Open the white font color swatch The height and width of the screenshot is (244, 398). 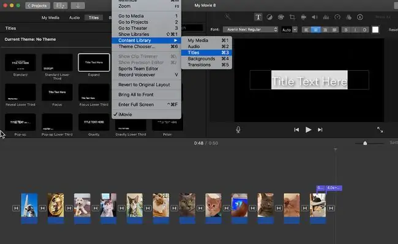[375, 29]
